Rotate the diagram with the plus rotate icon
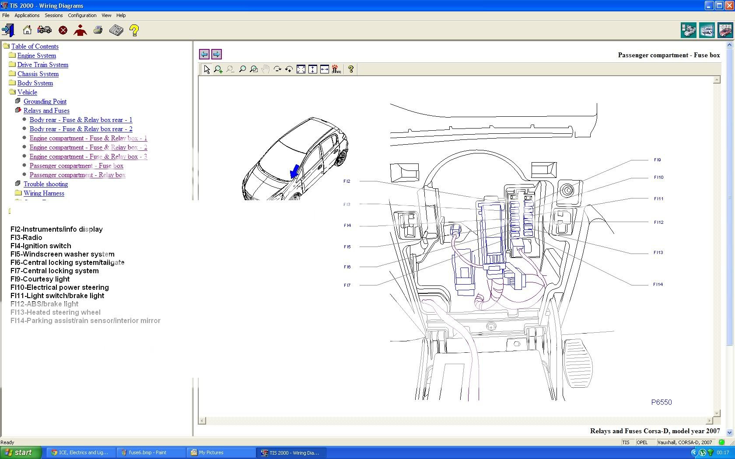Screen dimensions: 735x459 pyautogui.click(x=289, y=69)
